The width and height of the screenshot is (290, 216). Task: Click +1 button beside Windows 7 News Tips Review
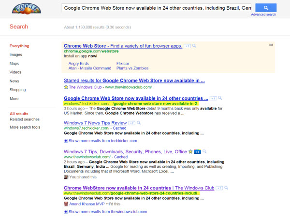tap(131, 123)
